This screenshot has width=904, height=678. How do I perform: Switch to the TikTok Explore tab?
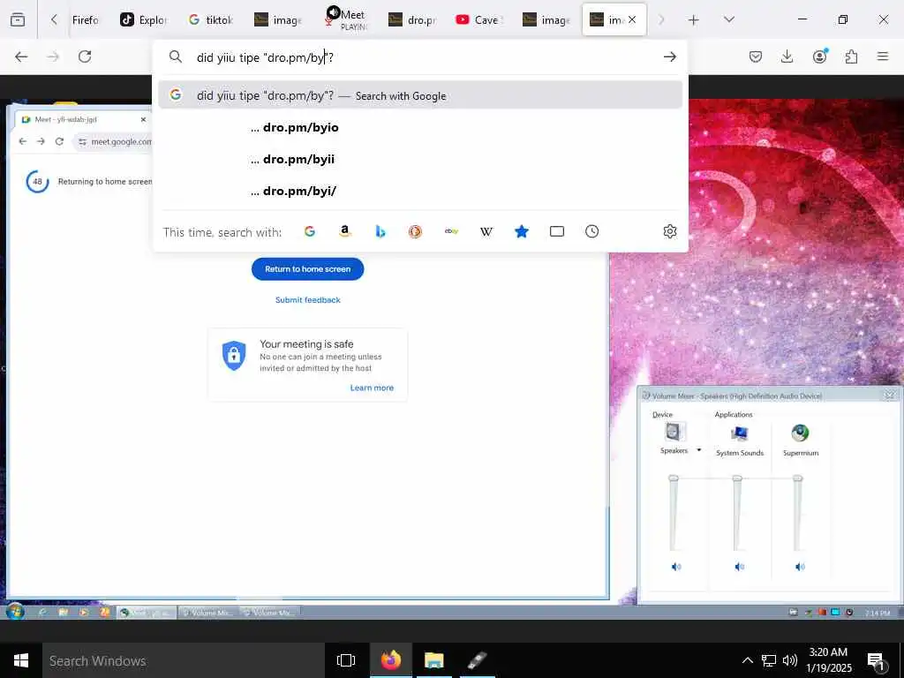point(143,19)
